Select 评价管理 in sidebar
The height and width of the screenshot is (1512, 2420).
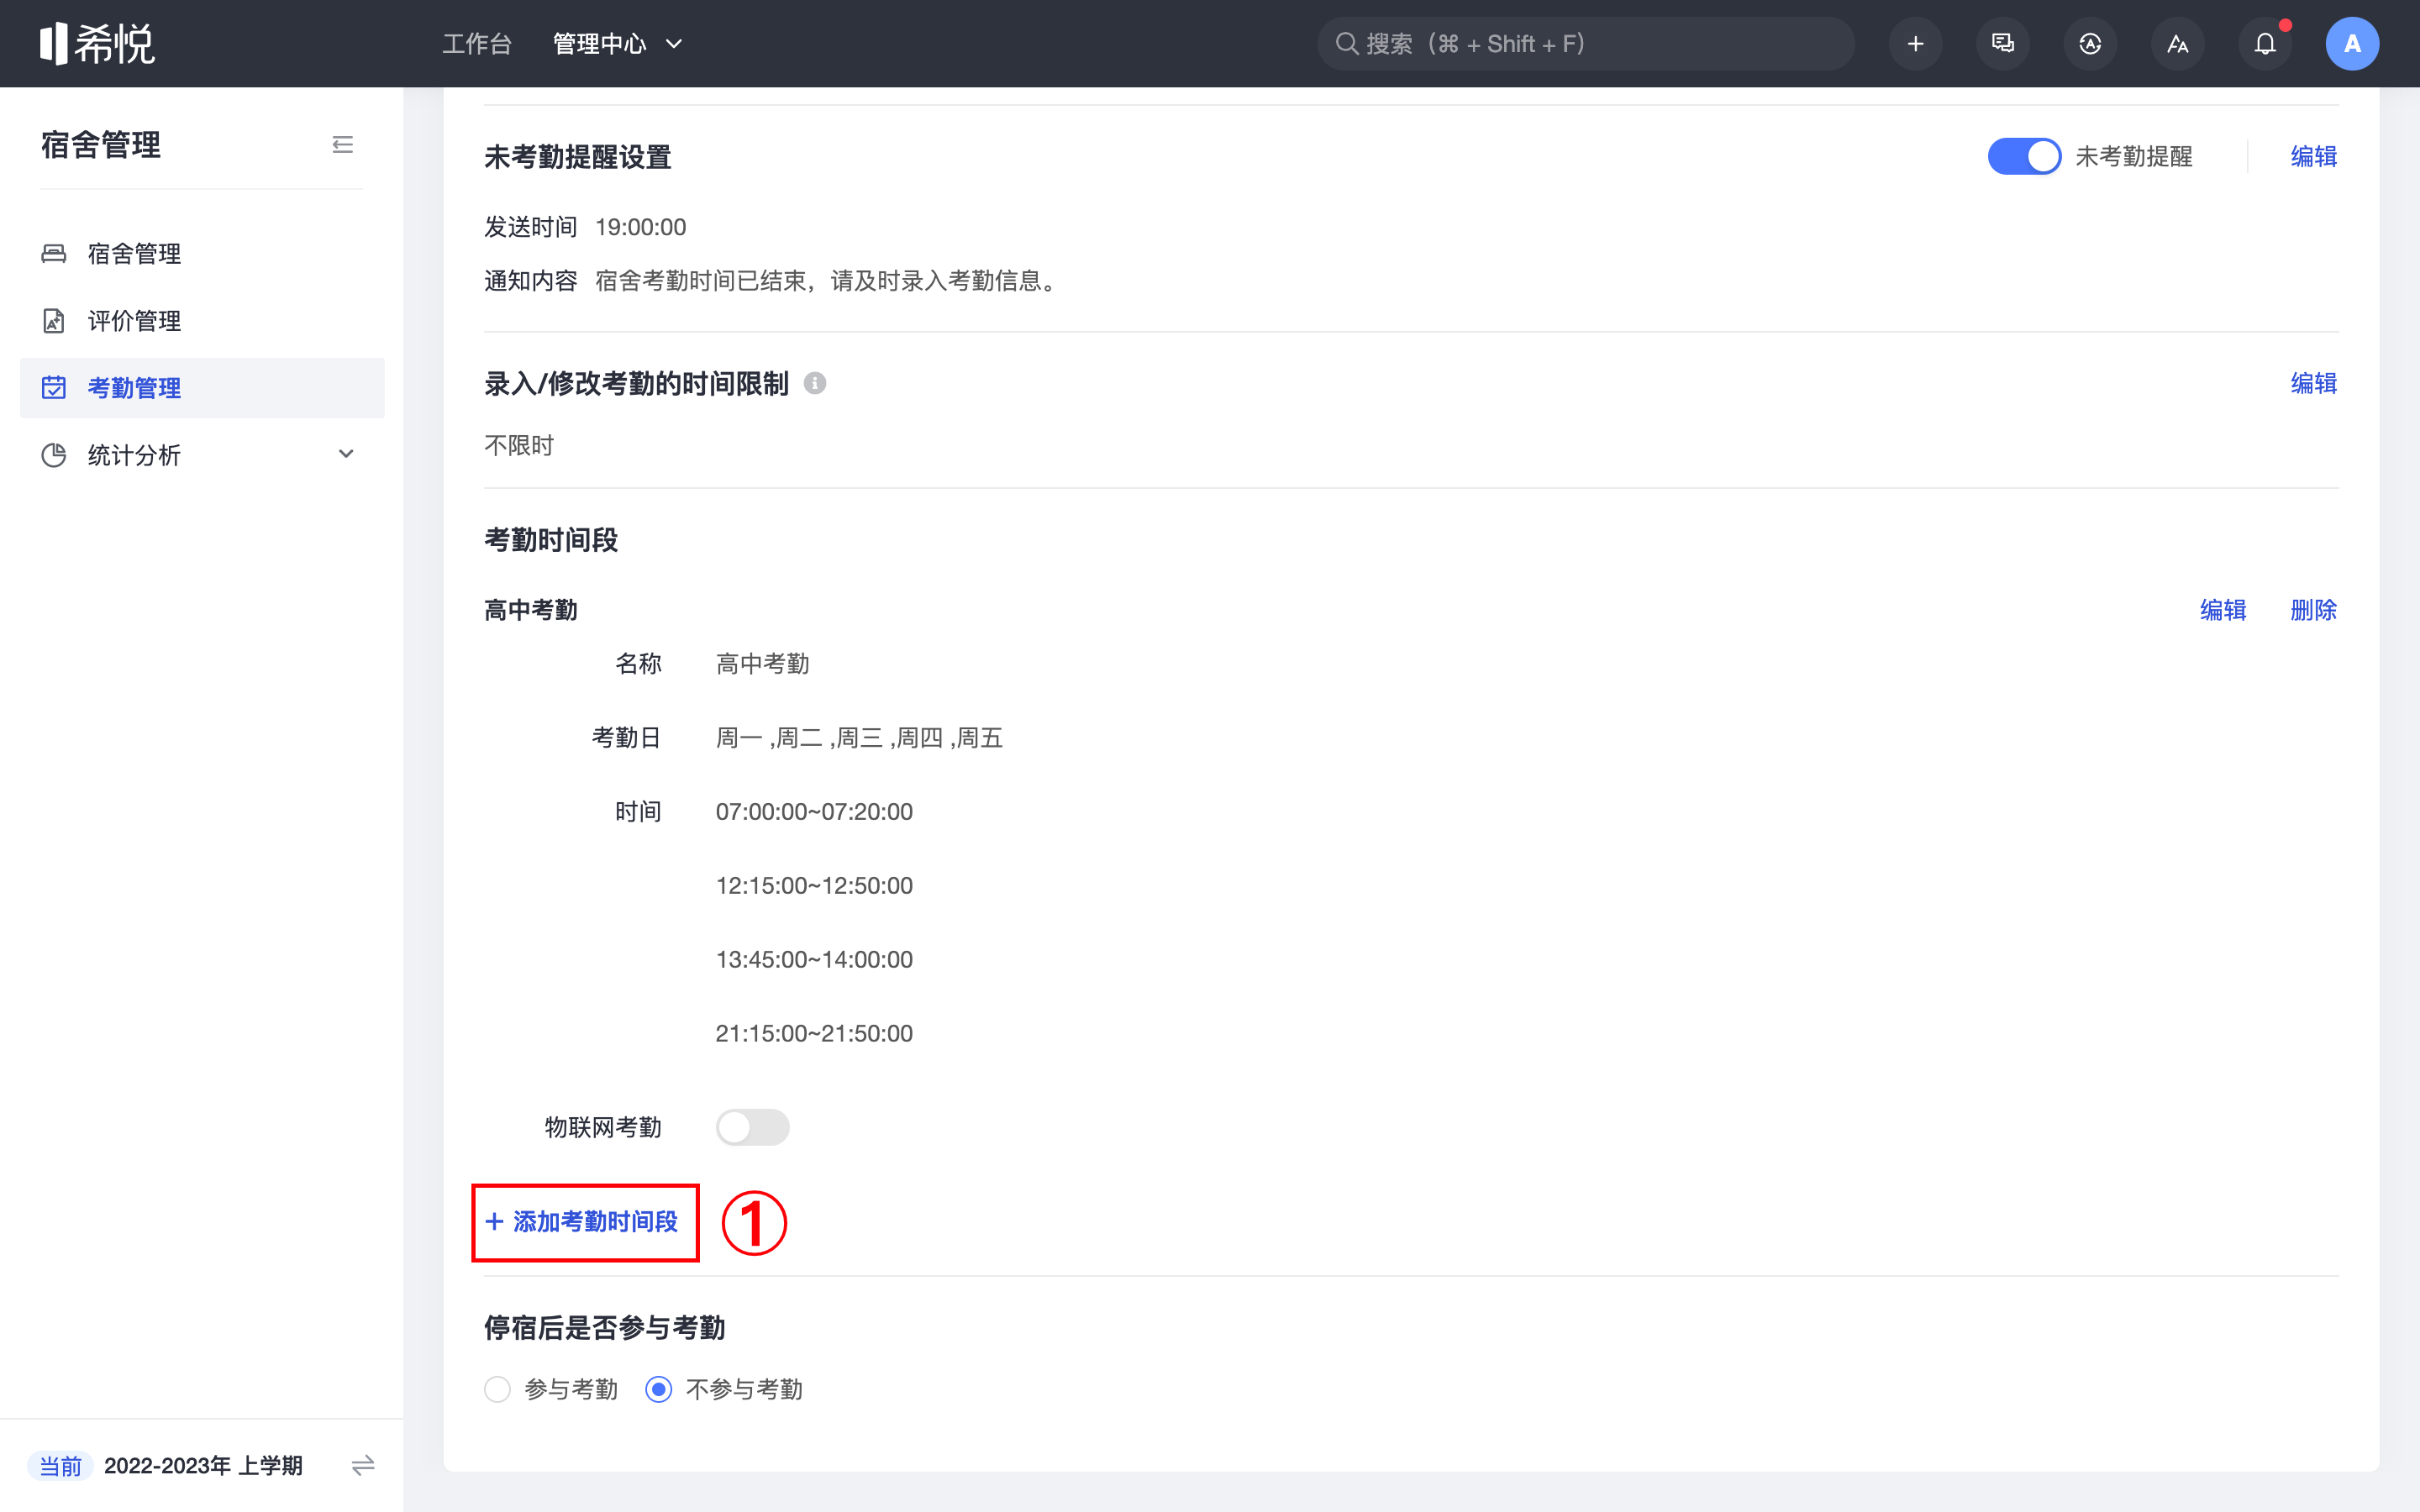pyautogui.click(x=202, y=320)
